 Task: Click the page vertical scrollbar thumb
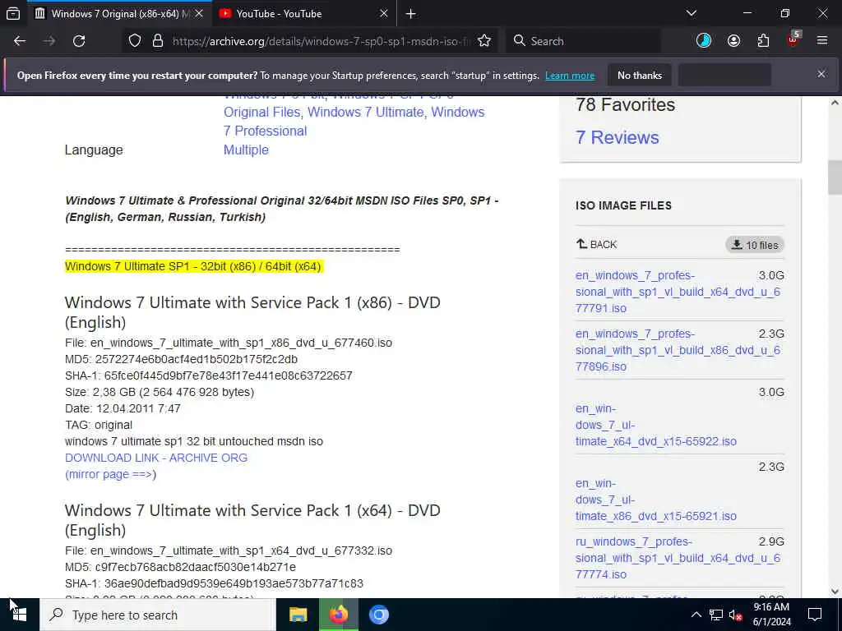click(835, 177)
